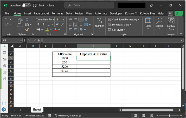The image size is (186, 118).
Task: Switch to Insert tab
Action: pos(27,14)
